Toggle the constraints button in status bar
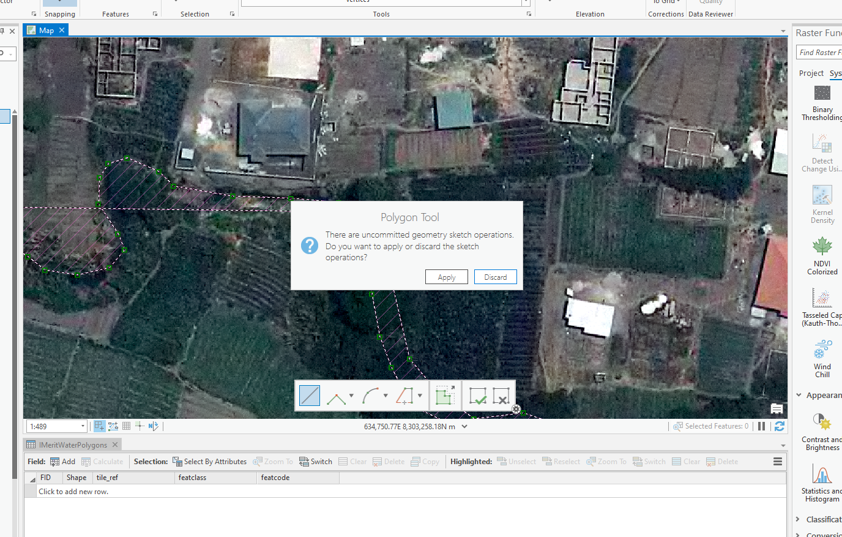Image resolution: width=842 pixels, height=537 pixels. click(113, 426)
